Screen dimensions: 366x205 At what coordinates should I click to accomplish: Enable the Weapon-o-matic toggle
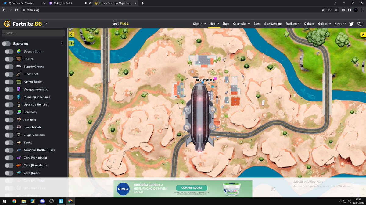tap(9, 89)
